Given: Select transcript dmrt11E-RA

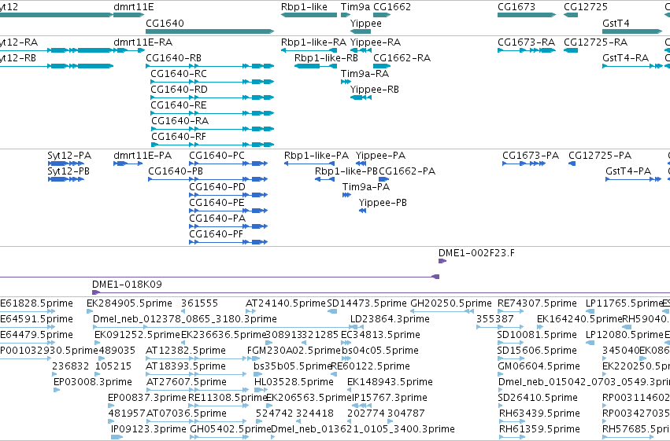Looking at the screenshot, I should (x=143, y=42).
